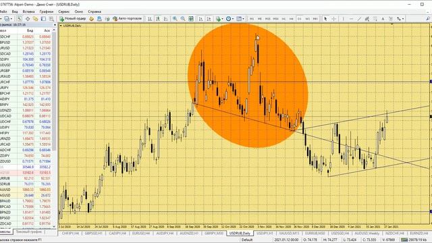
Task: Open the indicators list dropdown
Action: tap(219, 19)
